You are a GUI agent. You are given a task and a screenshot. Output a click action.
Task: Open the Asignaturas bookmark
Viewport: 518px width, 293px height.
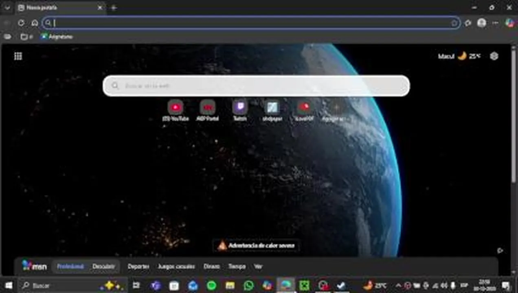57,37
